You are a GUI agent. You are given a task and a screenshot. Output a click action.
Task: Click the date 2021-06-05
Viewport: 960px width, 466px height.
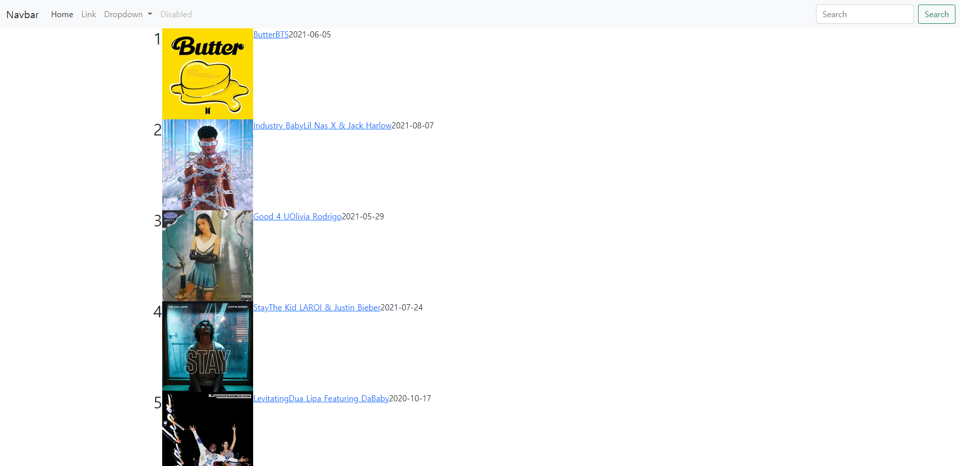tap(310, 34)
